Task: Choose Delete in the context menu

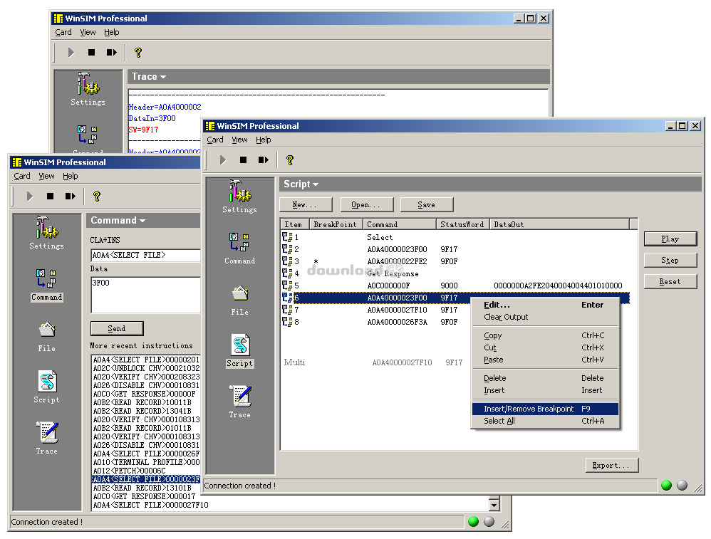Action: point(545,378)
